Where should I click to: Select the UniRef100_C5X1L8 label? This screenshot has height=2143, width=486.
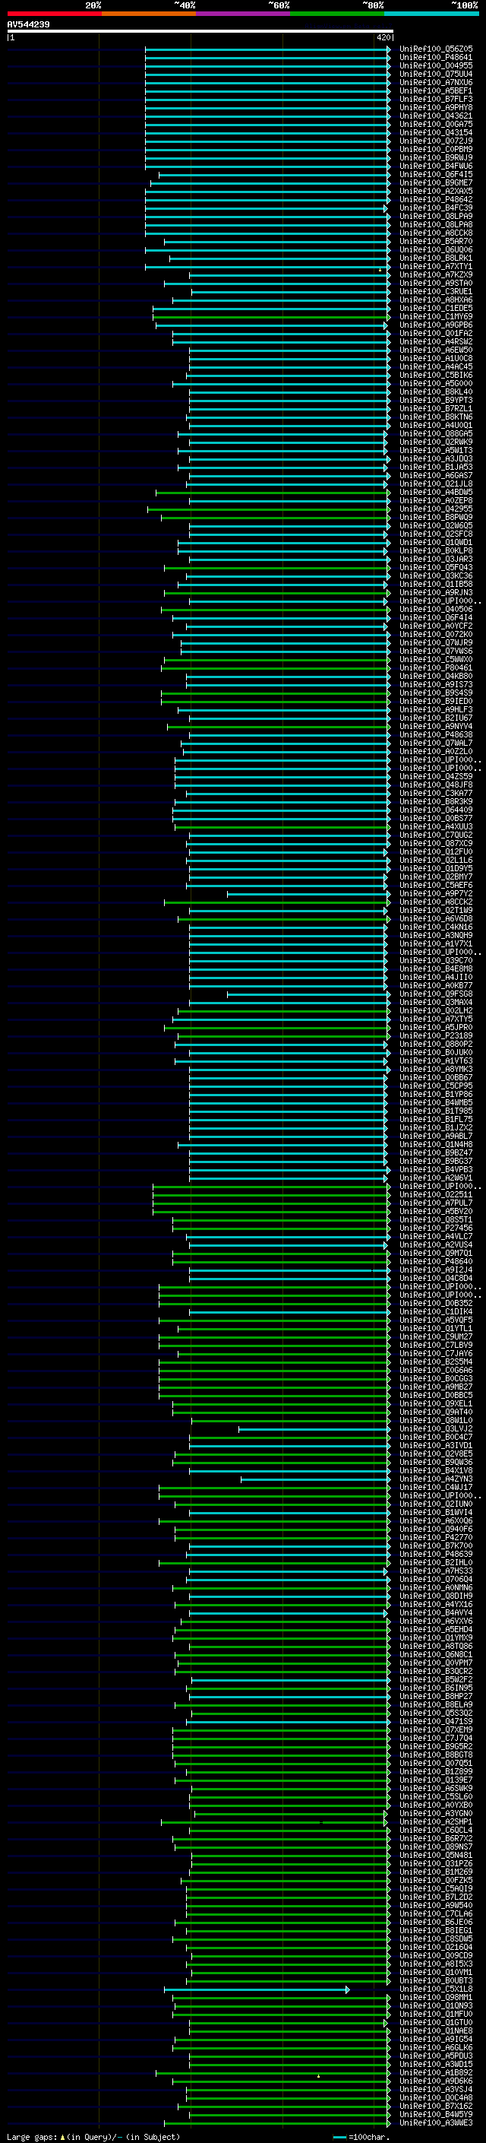coord(435,1989)
